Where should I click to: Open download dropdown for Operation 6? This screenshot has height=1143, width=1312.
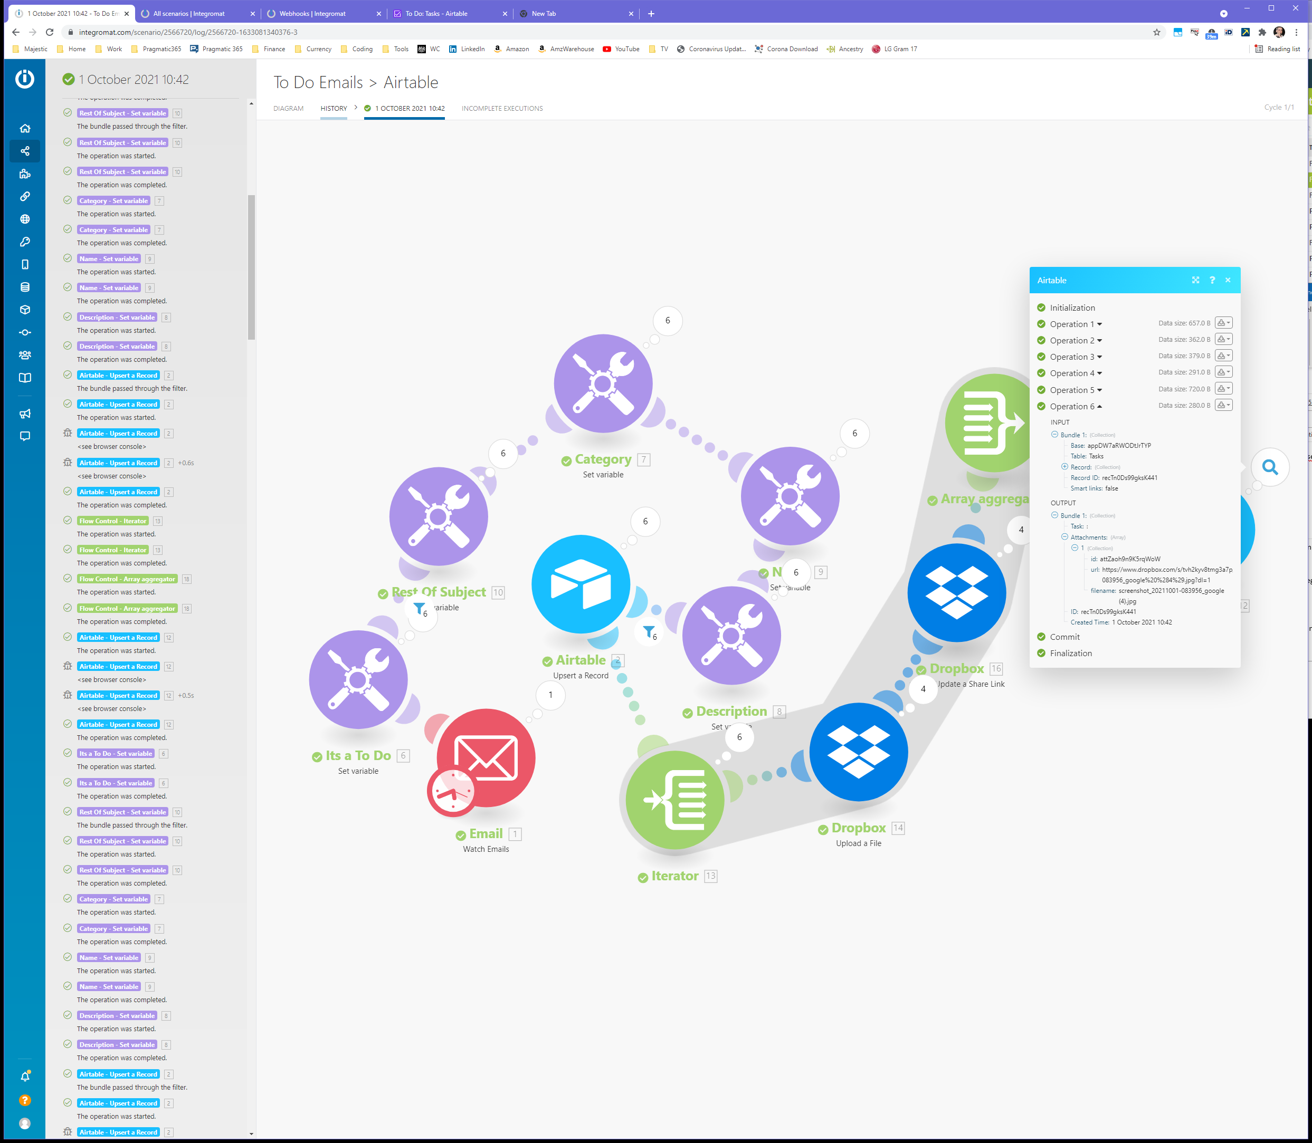coord(1223,405)
